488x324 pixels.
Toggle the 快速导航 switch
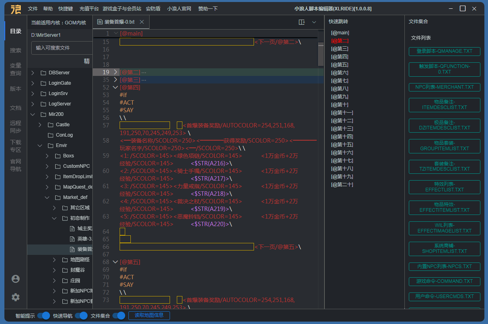(x=81, y=316)
